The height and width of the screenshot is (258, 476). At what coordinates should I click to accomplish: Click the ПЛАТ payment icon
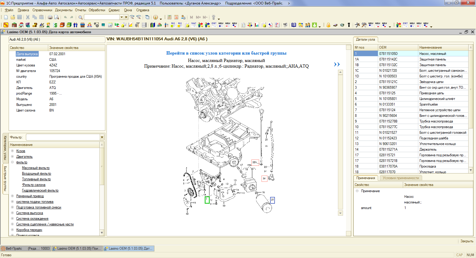click(194, 25)
